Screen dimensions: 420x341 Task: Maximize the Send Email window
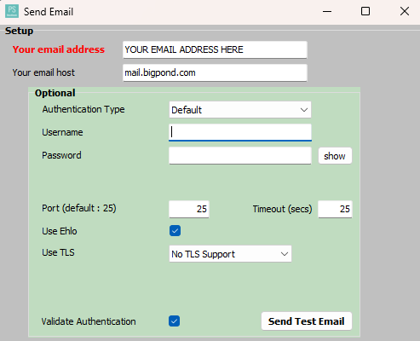365,11
